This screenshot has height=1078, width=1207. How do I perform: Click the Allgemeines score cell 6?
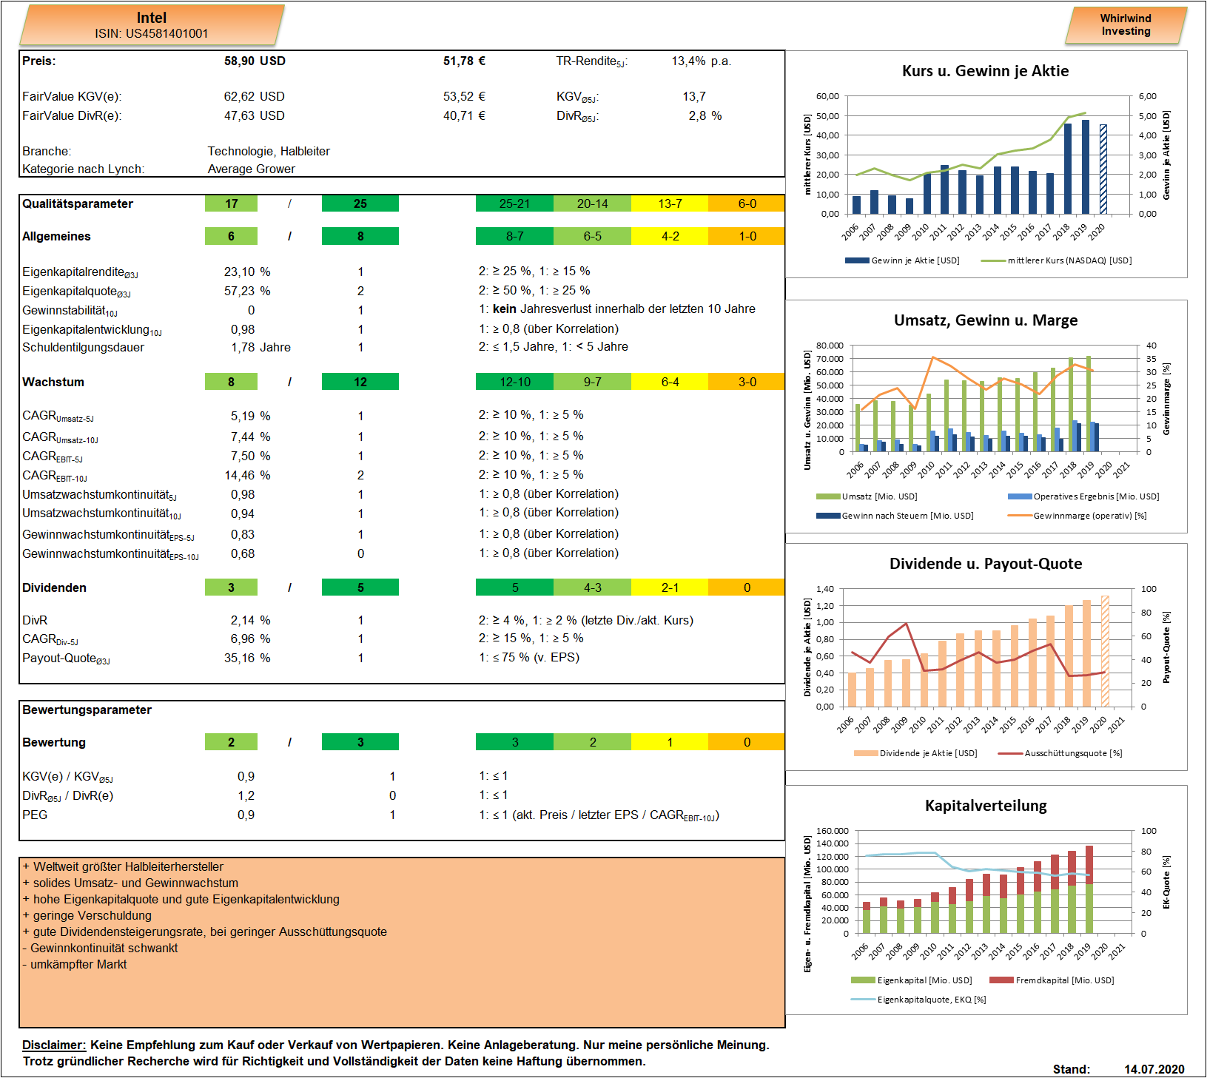231,236
